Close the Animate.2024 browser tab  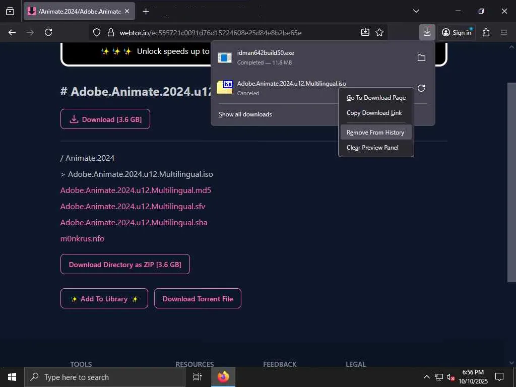click(127, 11)
